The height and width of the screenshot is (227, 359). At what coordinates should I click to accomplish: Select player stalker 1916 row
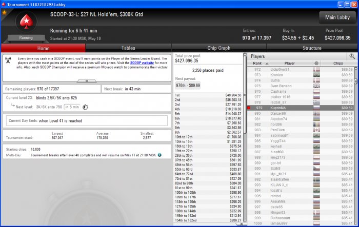[x=301, y=97]
